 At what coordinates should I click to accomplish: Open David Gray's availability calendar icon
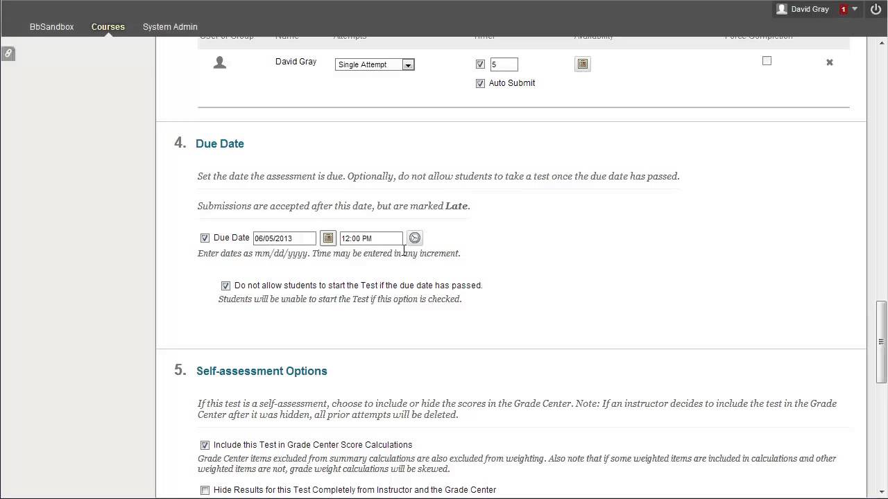coord(583,64)
